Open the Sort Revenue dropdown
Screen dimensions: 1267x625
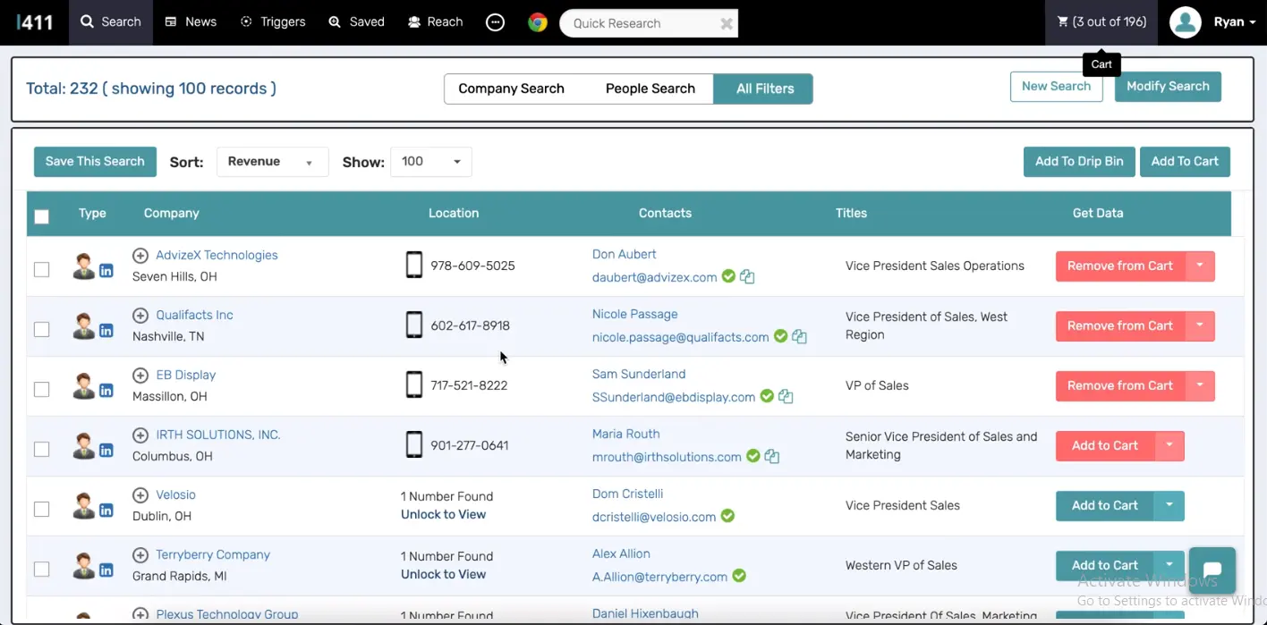(273, 162)
